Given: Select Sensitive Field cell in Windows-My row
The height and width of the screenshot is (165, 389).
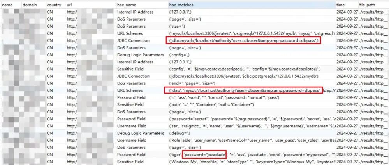Looking at the screenshot, I should click(142, 162).
